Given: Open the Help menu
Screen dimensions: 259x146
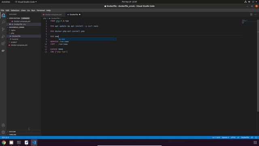Looking at the screenshot, I should click(49, 11).
